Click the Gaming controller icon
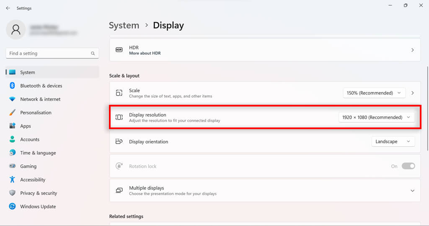Viewport: 429px width, 226px height. click(x=12, y=166)
